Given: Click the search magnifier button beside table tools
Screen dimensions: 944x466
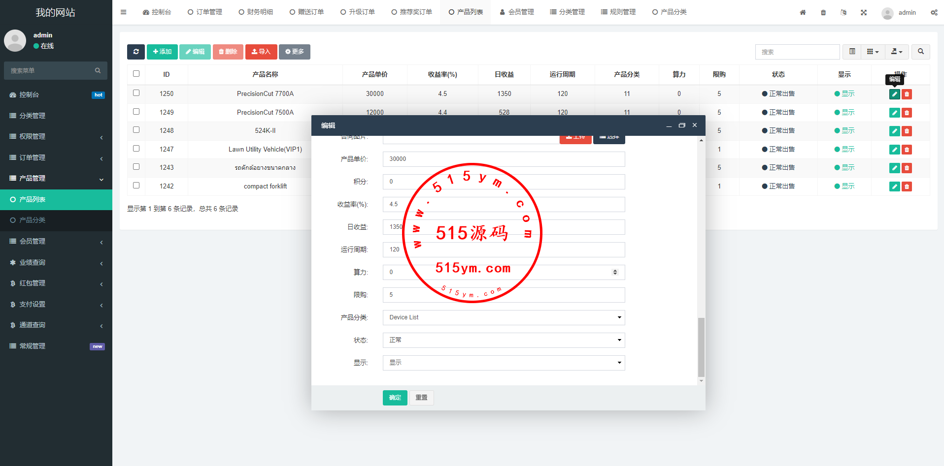Looking at the screenshot, I should tap(920, 52).
